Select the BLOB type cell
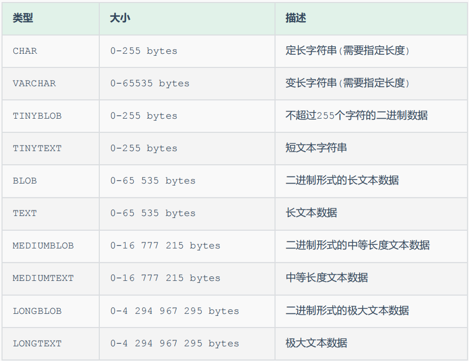 (25, 181)
